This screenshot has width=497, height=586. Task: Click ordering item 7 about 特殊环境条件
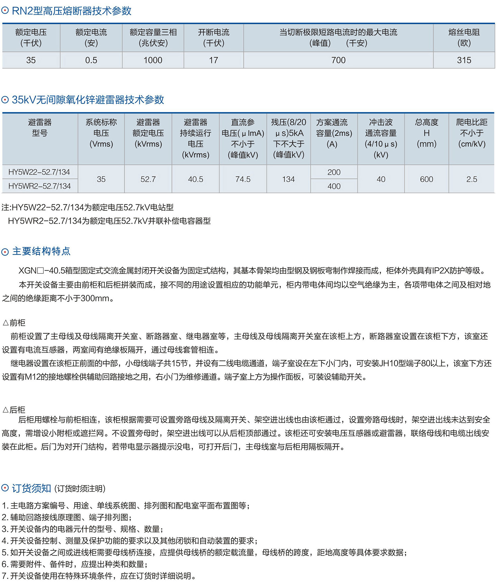pos(99,576)
